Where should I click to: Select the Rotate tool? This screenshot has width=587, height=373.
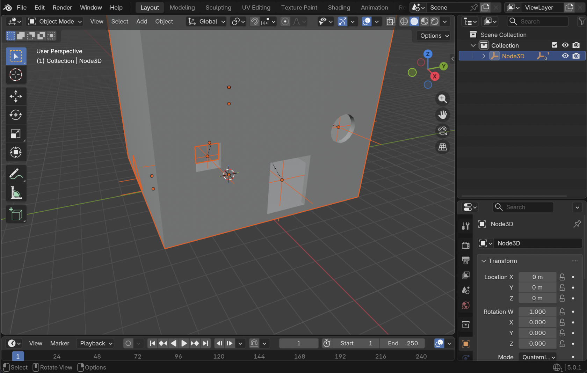(16, 115)
